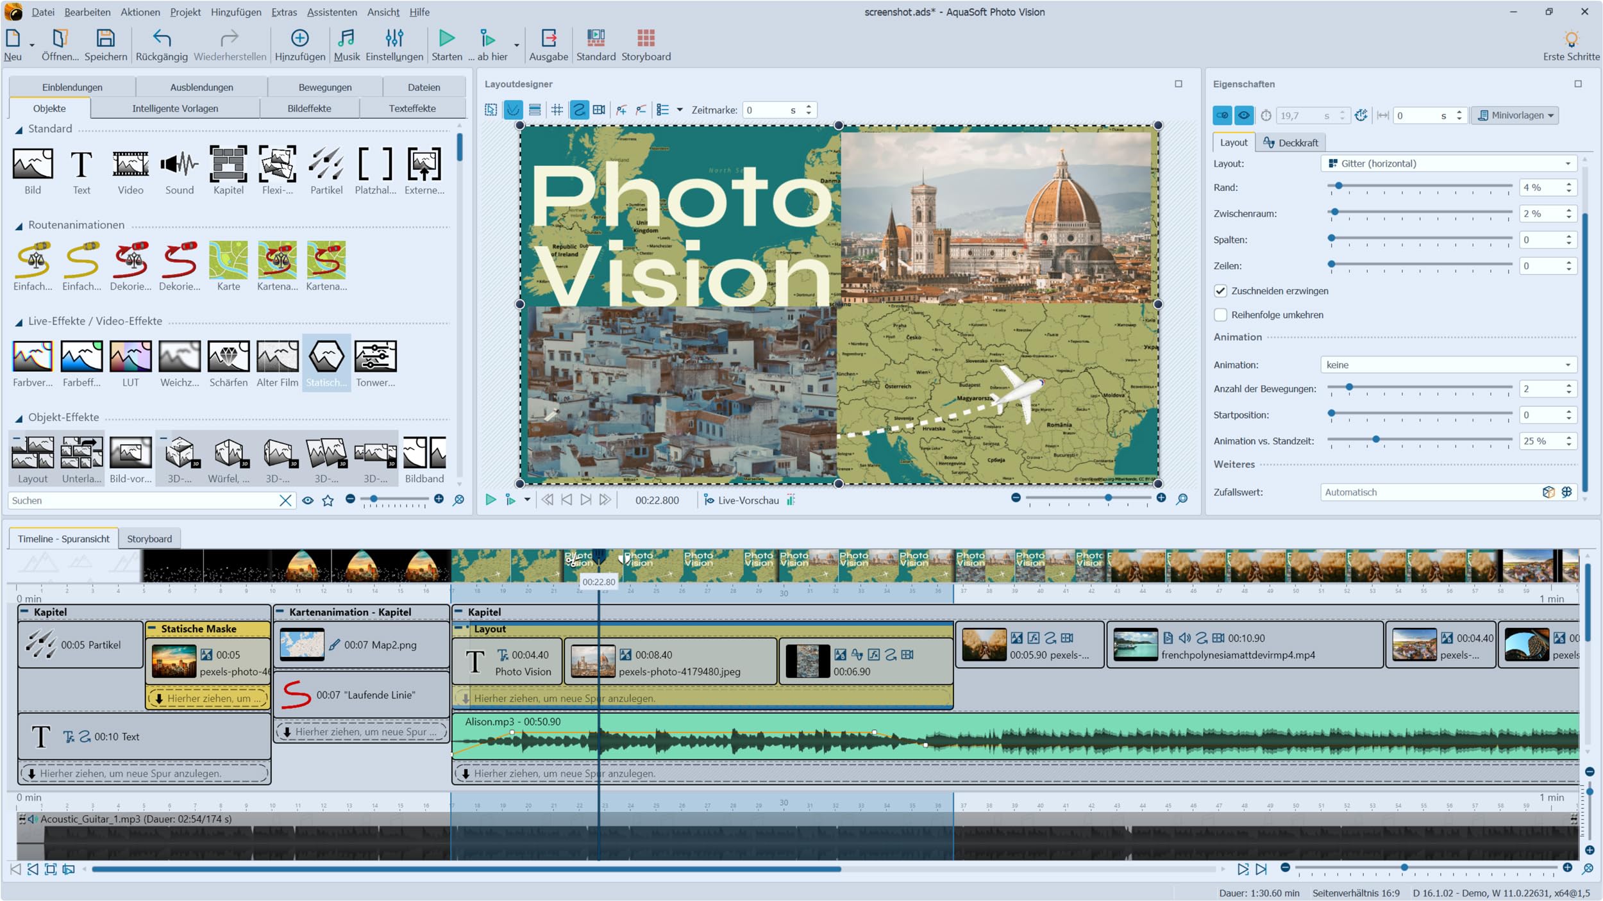Open the Animation dropdown set to keine

[1448, 365]
